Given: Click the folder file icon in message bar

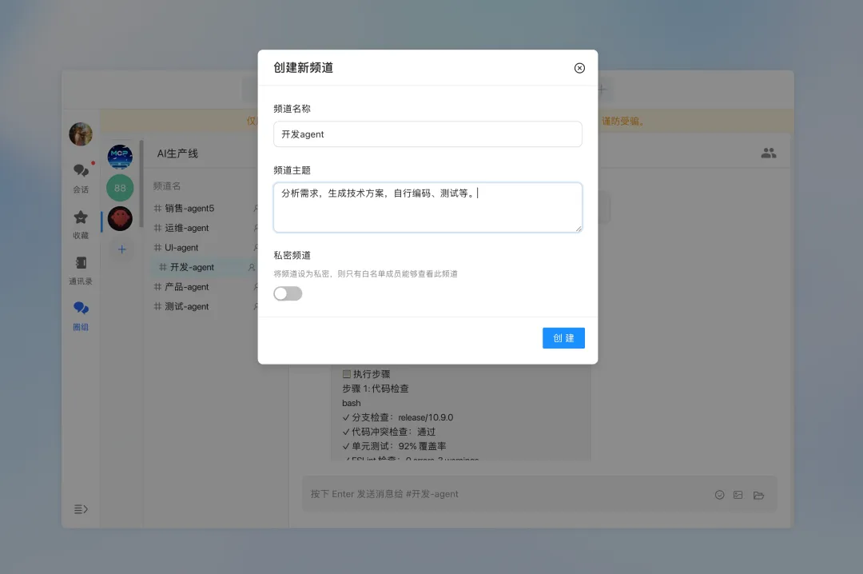Looking at the screenshot, I should [x=758, y=495].
